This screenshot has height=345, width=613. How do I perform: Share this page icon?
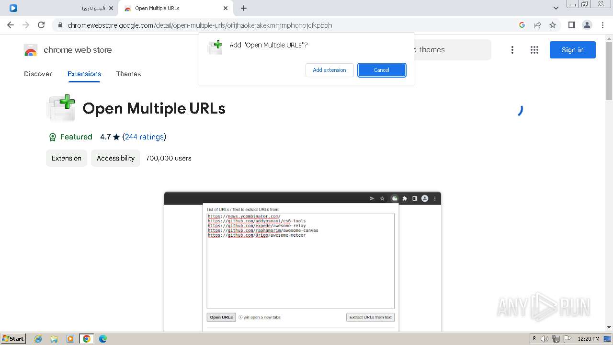click(x=537, y=25)
